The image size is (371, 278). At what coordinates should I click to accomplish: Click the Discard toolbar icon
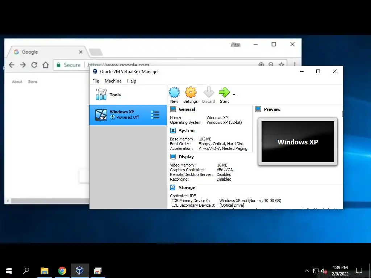coord(208,95)
